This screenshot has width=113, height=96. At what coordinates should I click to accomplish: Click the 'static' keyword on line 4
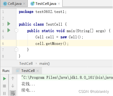coord(48,31)
